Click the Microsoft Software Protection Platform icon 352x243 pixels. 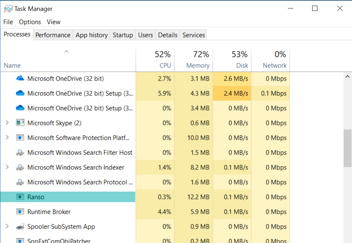pos(20,138)
